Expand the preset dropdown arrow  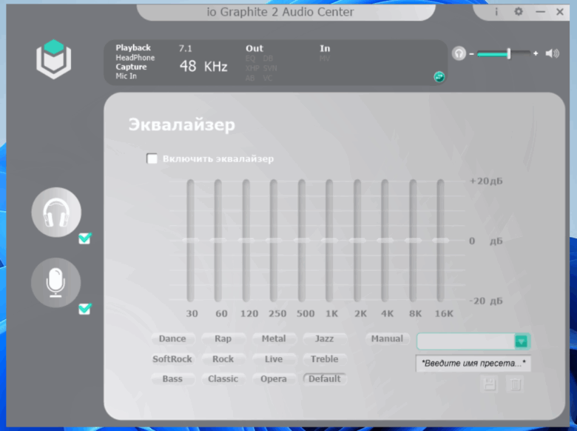(521, 341)
